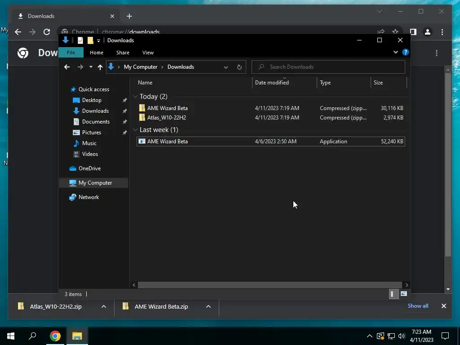The image size is (460, 345).
Task: Select AME Wizard Beta zip file
Action: tap(270, 108)
